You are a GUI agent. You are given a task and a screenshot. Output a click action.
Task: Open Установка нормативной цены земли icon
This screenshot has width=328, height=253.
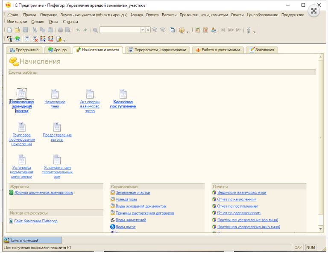click(21, 160)
